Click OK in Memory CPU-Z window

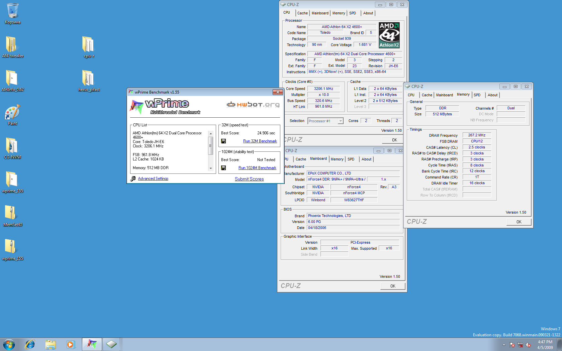[x=519, y=222]
